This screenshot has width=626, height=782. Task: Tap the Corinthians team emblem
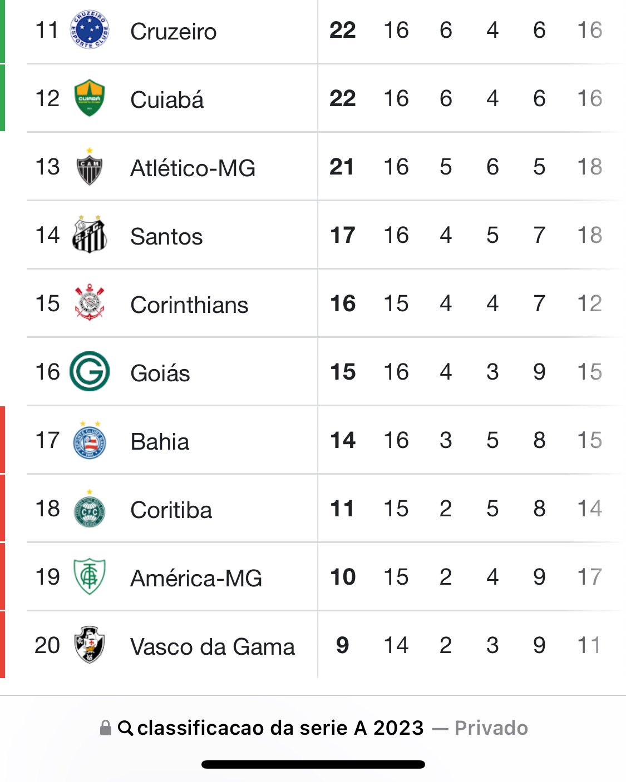coord(90,303)
